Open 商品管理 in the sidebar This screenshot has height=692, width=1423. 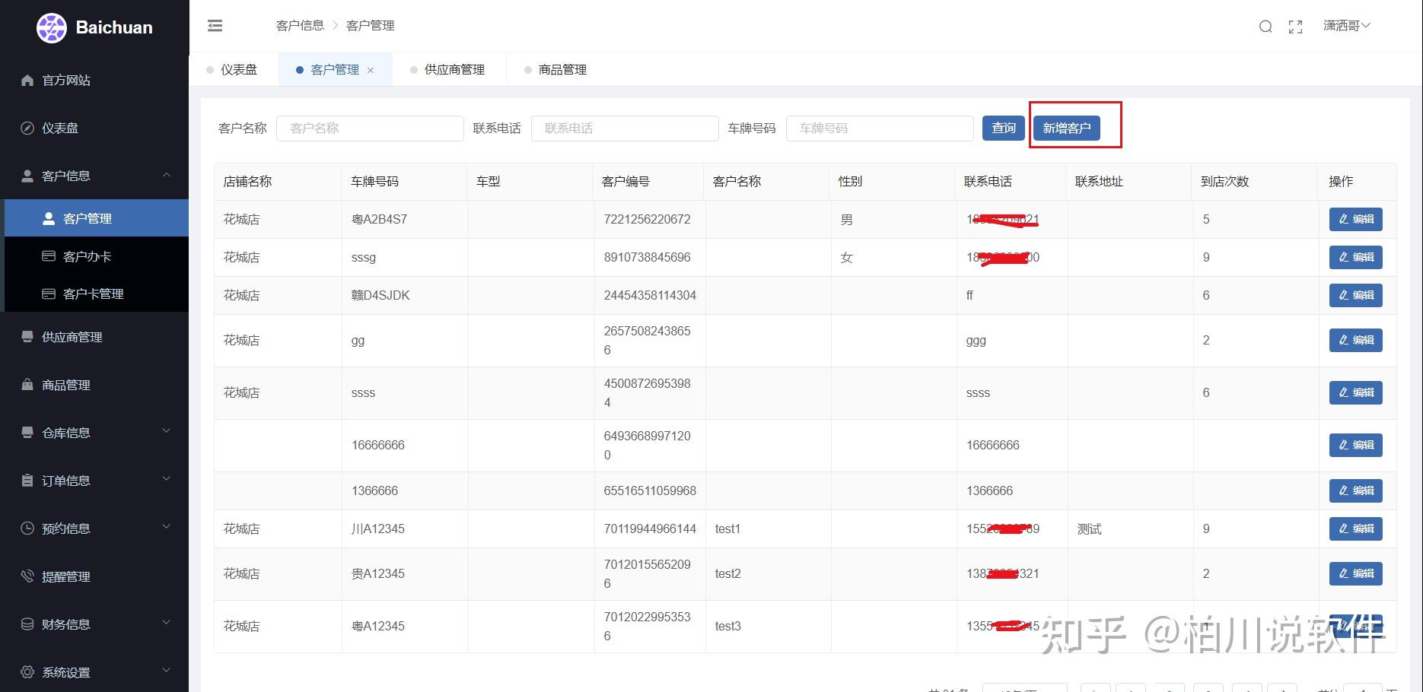(x=94, y=385)
